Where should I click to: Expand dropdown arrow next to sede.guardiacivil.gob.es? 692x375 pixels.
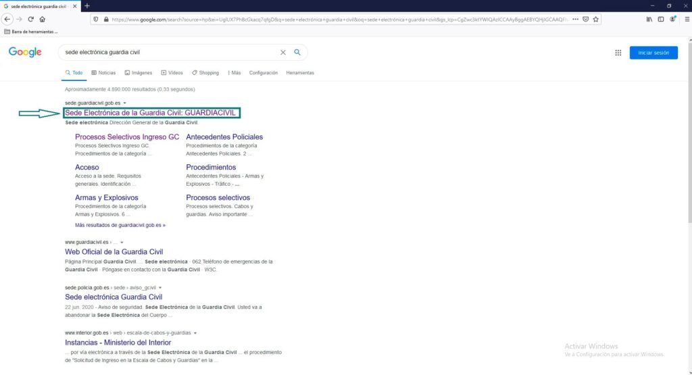tap(124, 103)
